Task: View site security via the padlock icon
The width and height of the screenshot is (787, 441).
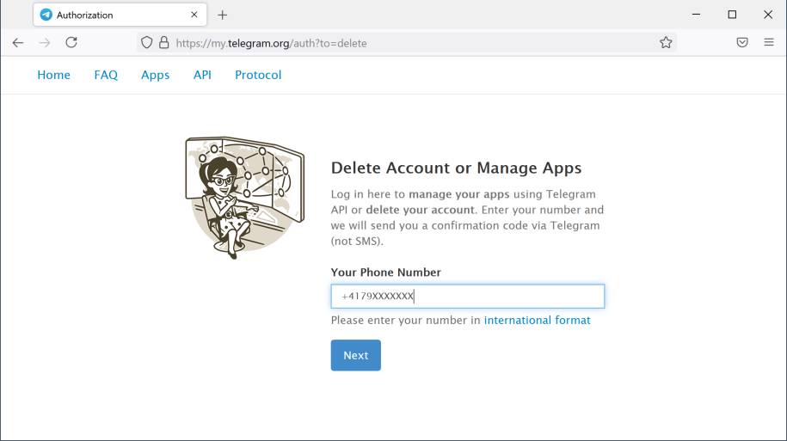Action: point(164,43)
